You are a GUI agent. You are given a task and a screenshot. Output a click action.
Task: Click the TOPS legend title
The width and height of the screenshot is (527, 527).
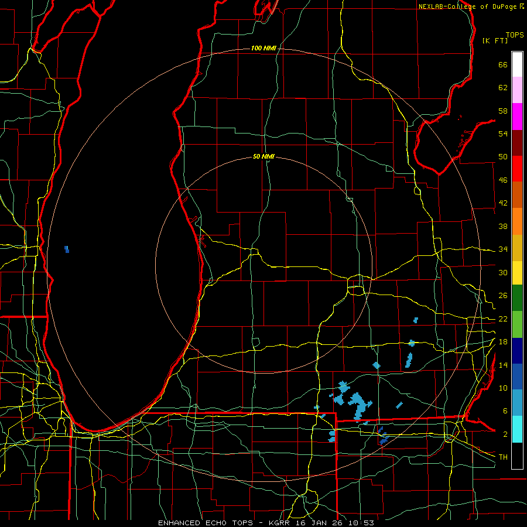pyautogui.click(x=515, y=35)
